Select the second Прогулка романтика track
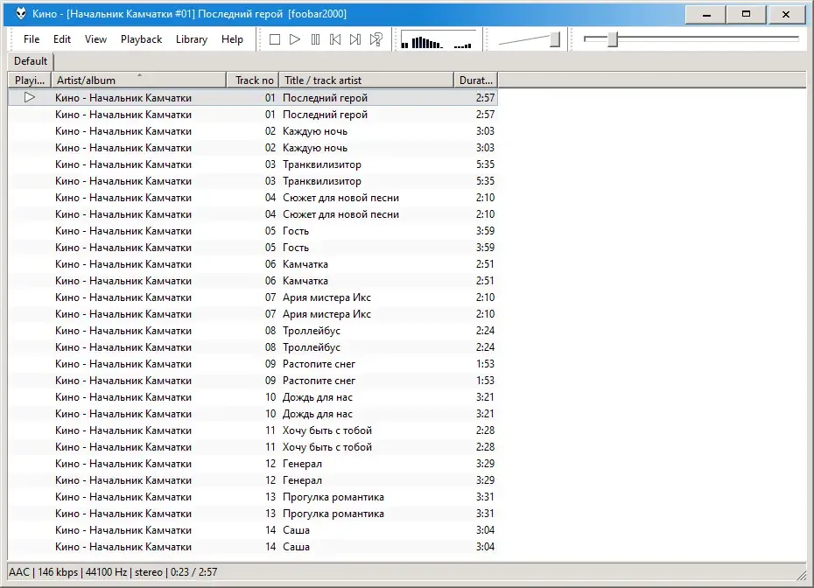This screenshot has width=814, height=588. point(253,513)
